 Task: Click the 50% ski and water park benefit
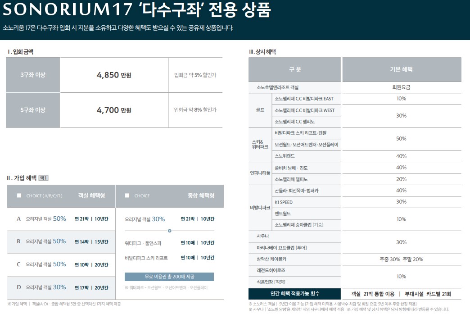pos(402,139)
